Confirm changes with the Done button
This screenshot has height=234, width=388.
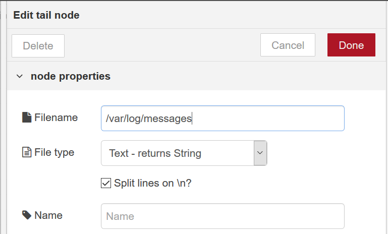pyautogui.click(x=351, y=45)
